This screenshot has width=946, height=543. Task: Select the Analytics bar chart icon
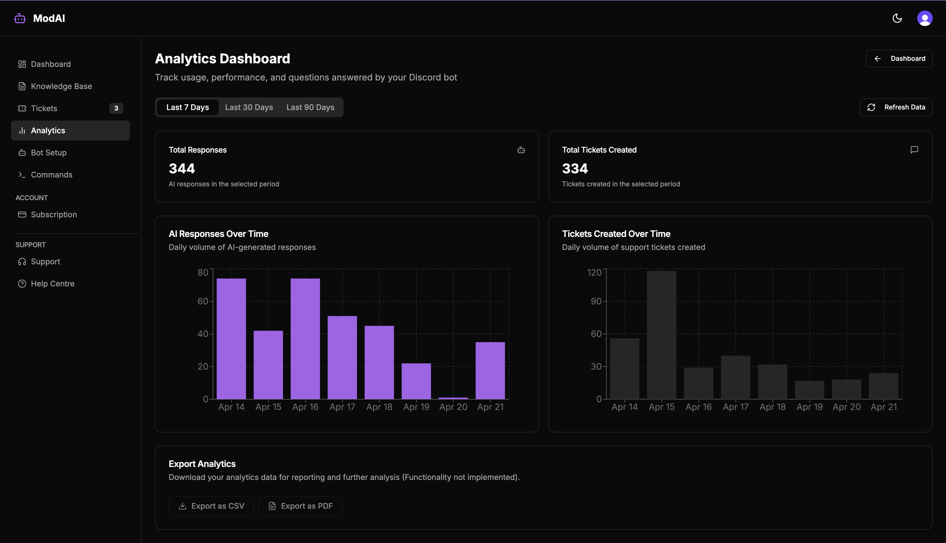22,130
